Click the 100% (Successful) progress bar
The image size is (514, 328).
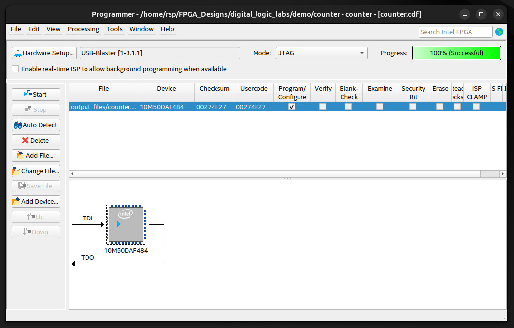tap(456, 53)
